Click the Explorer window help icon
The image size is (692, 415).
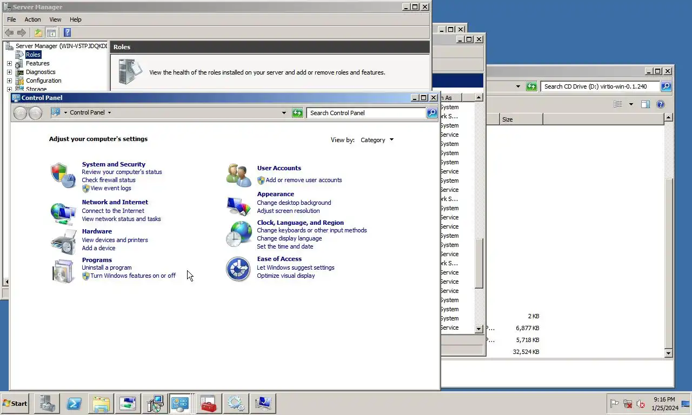tap(660, 104)
